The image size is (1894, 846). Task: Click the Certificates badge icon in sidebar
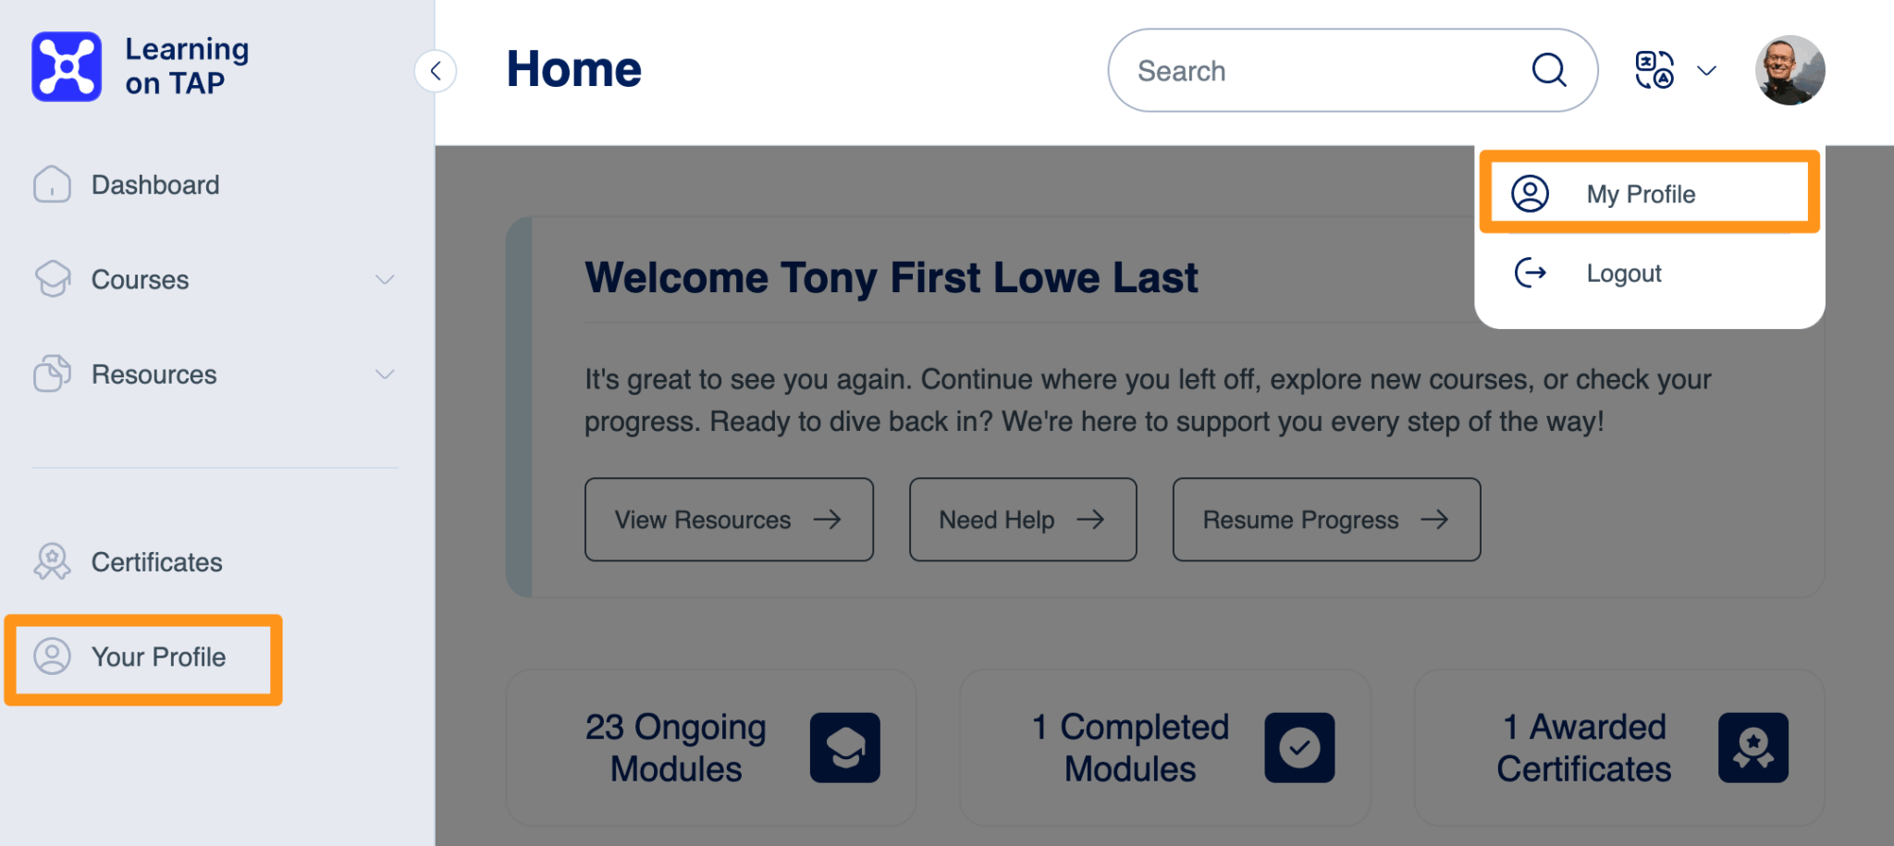[52, 562]
